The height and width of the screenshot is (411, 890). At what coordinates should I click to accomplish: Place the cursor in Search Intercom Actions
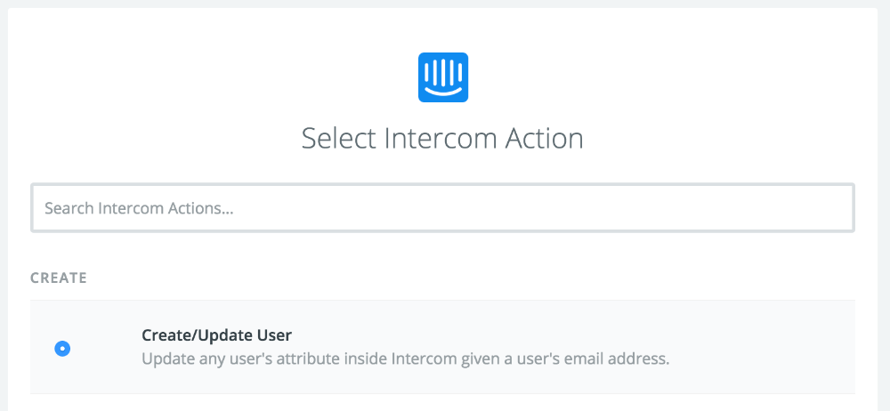442,208
